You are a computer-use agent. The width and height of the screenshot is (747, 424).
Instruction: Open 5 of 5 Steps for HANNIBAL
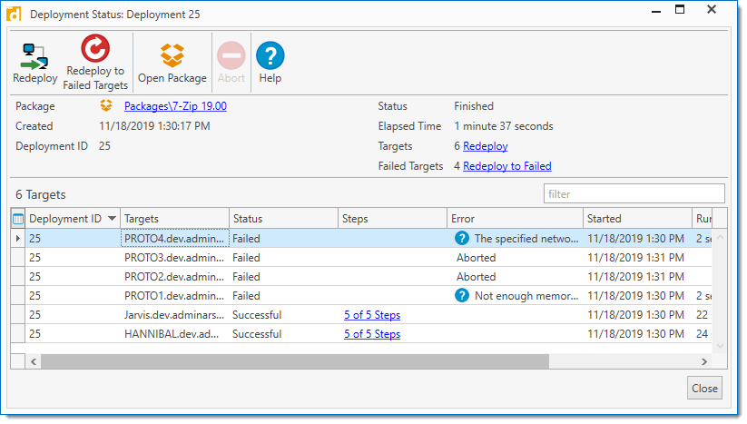(371, 334)
